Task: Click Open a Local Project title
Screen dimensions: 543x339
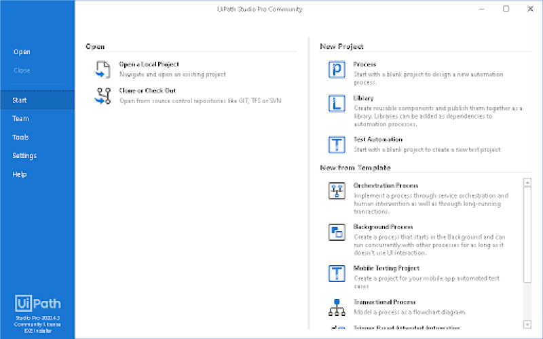Action: click(x=149, y=64)
